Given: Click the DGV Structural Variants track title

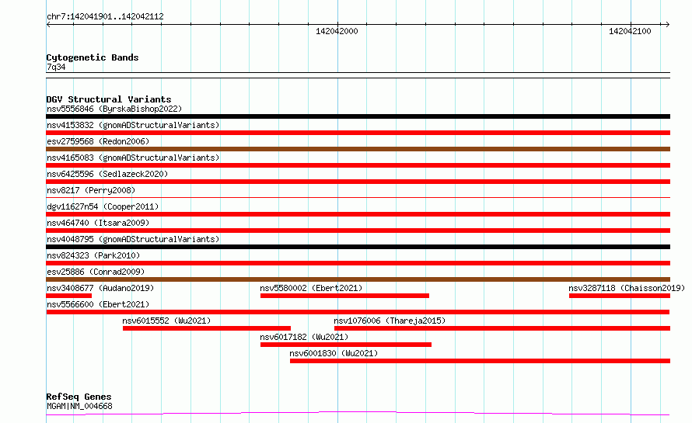Looking at the screenshot, I should click(x=109, y=99).
